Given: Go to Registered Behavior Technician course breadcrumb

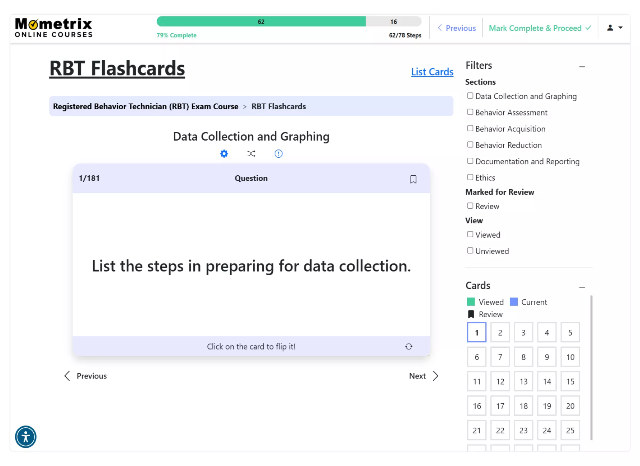Looking at the screenshot, I should (146, 106).
